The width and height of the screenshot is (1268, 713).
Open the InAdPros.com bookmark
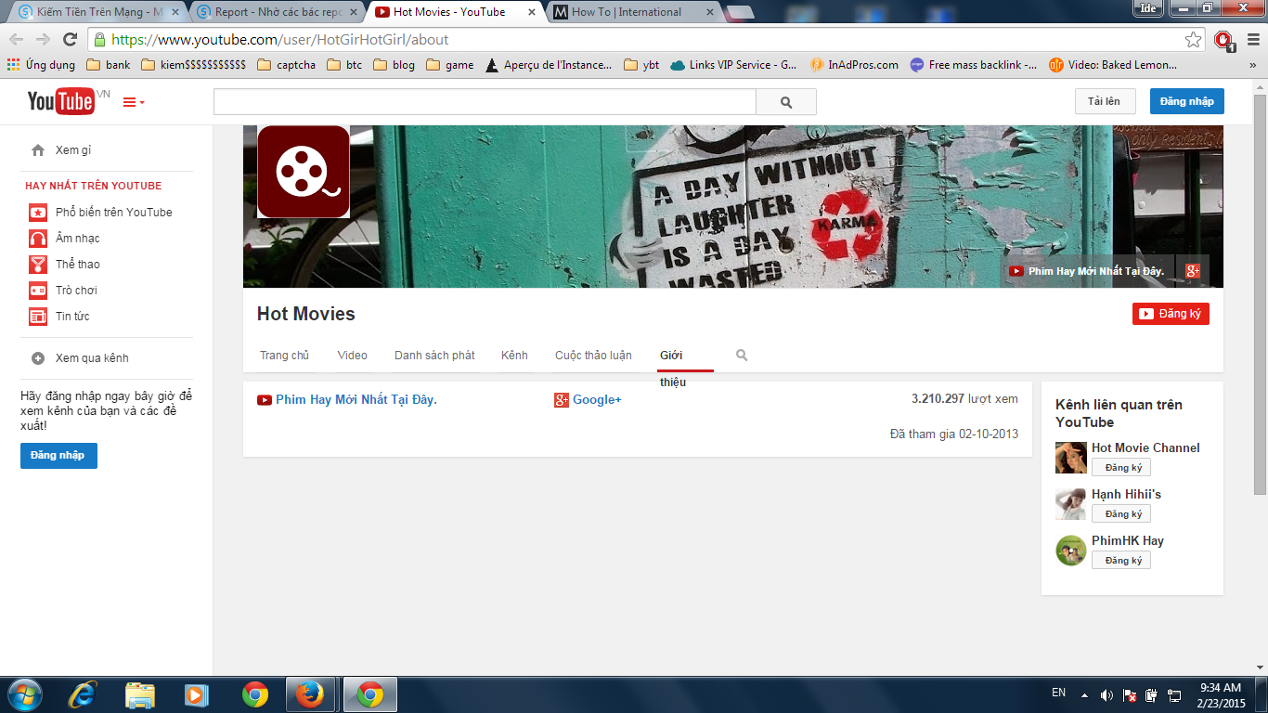[x=854, y=65]
